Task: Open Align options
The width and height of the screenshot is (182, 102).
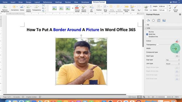Action: coord(133,8)
